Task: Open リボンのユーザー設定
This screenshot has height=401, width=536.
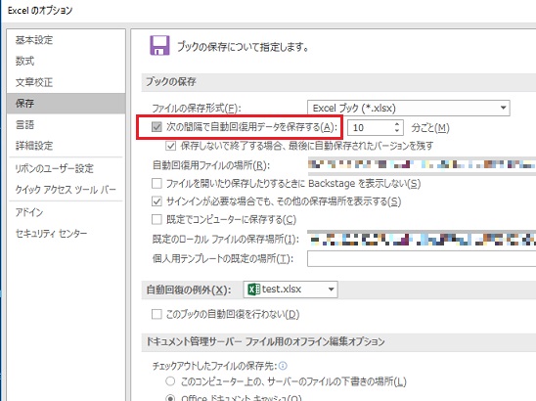Action: tap(54, 168)
